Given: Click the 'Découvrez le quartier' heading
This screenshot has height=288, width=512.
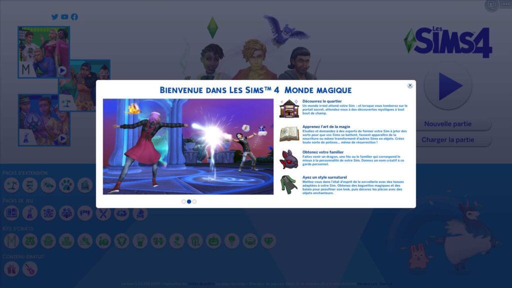Looking at the screenshot, I should pyautogui.click(x=322, y=101).
